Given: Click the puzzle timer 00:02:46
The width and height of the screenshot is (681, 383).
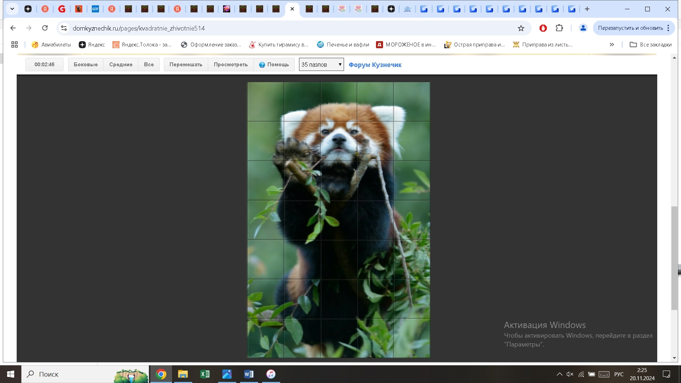Looking at the screenshot, I should (44, 65).
